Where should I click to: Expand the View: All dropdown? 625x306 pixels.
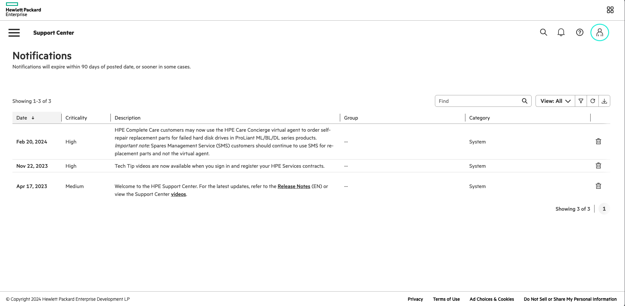pos(555,101)
